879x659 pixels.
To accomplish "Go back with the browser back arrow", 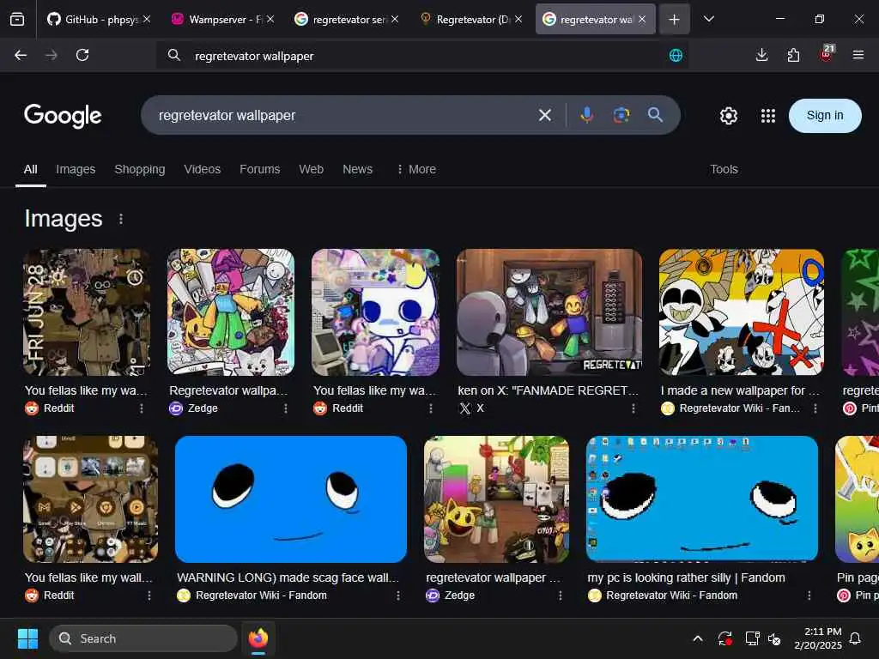I will (x=21, y=55).
